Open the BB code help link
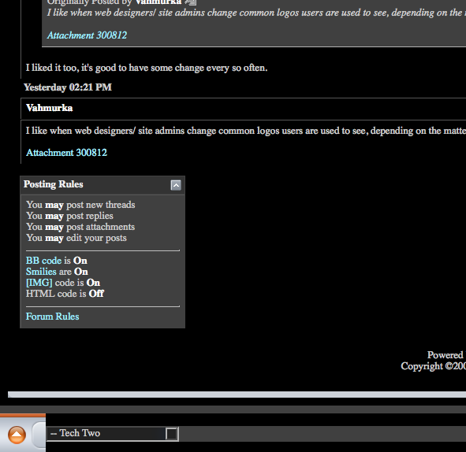466x452 pixels. (43, 261)
